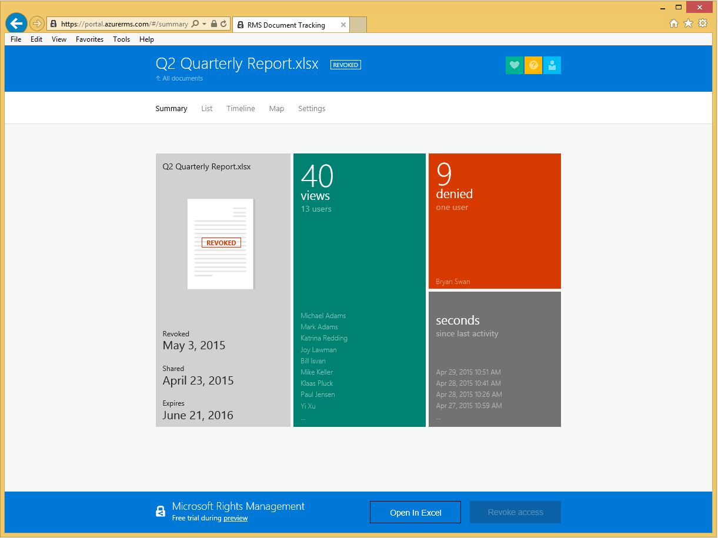This screenshot has width=718, height=538.
Task: Maximize the browser window
Action: click(x=679, y=7)
